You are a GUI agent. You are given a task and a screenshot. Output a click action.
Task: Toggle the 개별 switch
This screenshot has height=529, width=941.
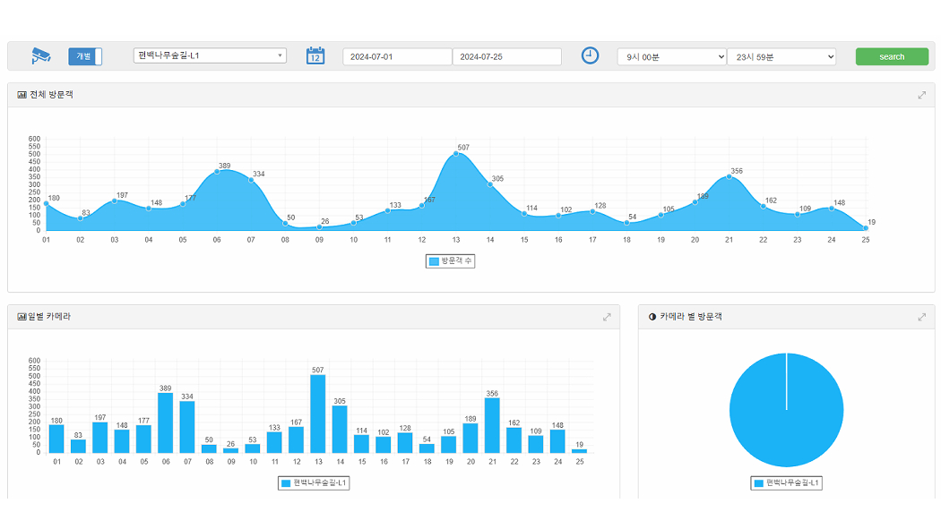[85, 56]
